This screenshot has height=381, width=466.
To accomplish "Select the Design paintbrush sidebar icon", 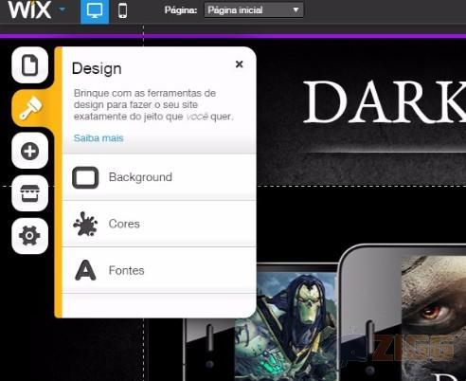I will [30, 108].
